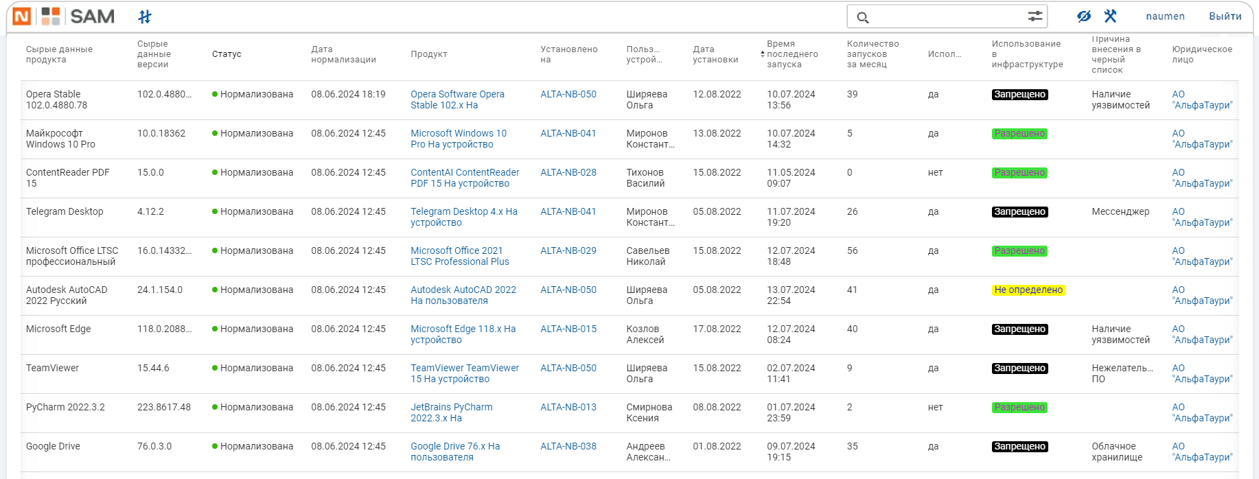
Task: Click Разрешено badge in Windows 10 Pro row
Action: point(1019,134)
